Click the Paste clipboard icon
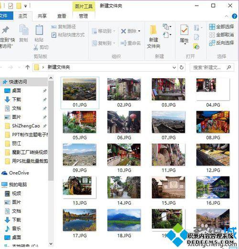 pyautogui.click(x=39, y=30)
